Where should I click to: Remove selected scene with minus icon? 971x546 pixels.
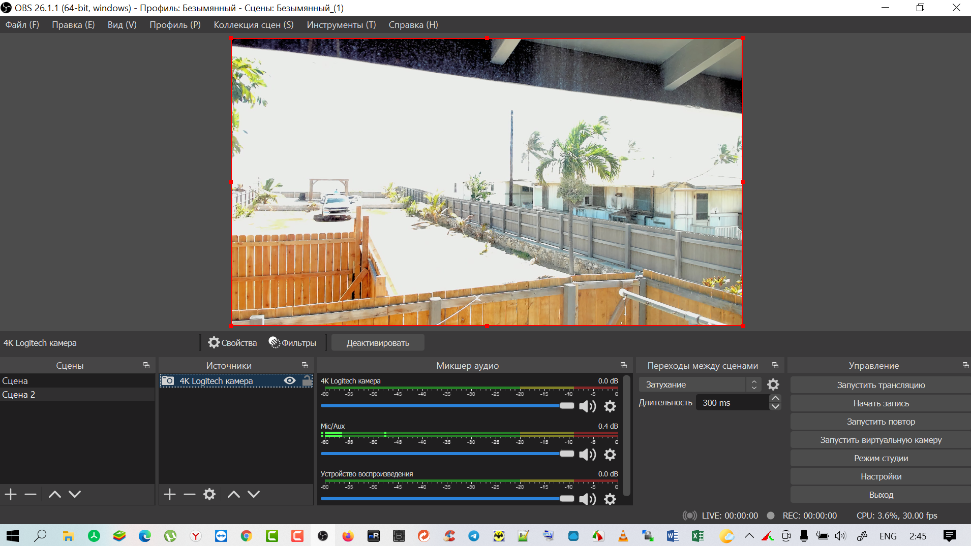point(31,494)
